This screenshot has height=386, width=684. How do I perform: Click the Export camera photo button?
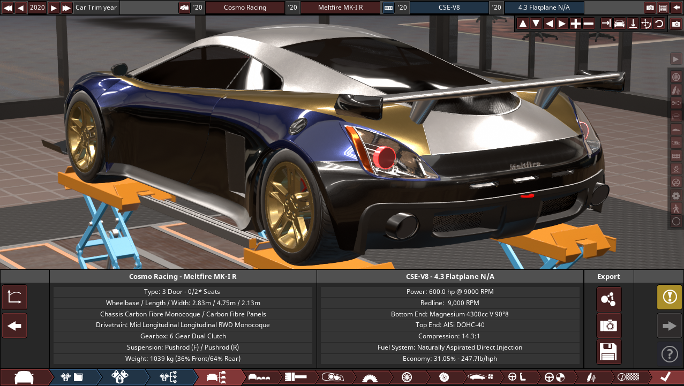(x=609, y=326)
